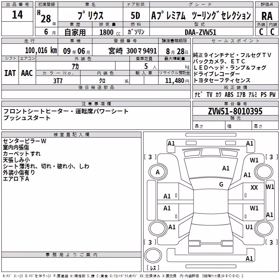The image size is (280, 280).
Task: Click the ドライブレコーダー line
Action: pyautogui.click(x=216, y=74)
